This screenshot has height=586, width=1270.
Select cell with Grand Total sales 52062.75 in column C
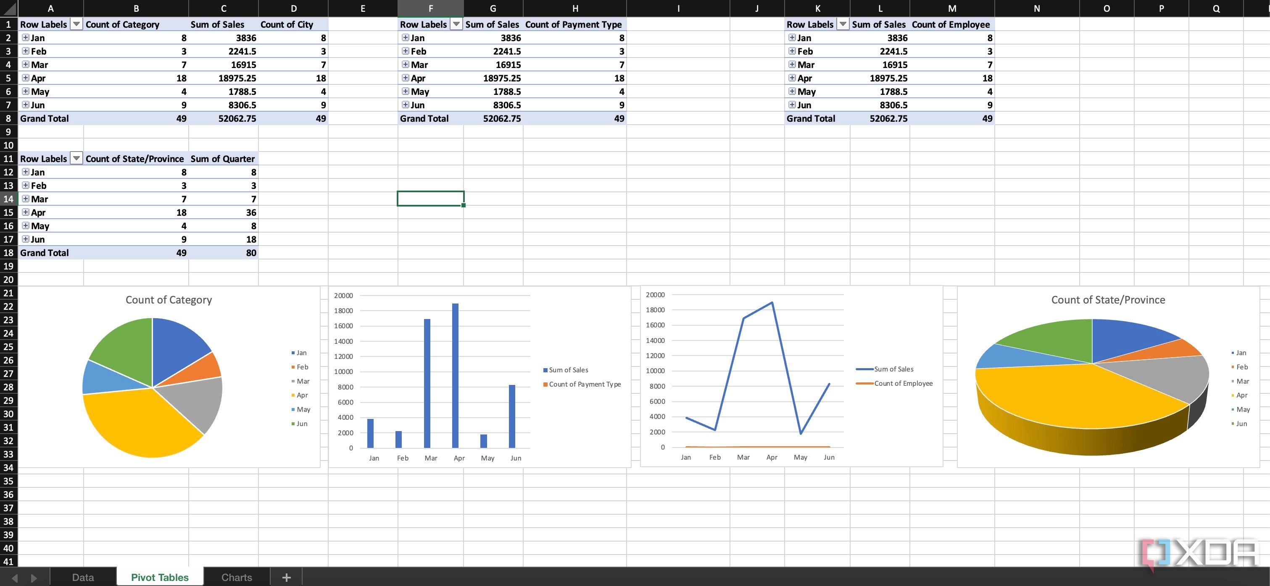[223, 118]
